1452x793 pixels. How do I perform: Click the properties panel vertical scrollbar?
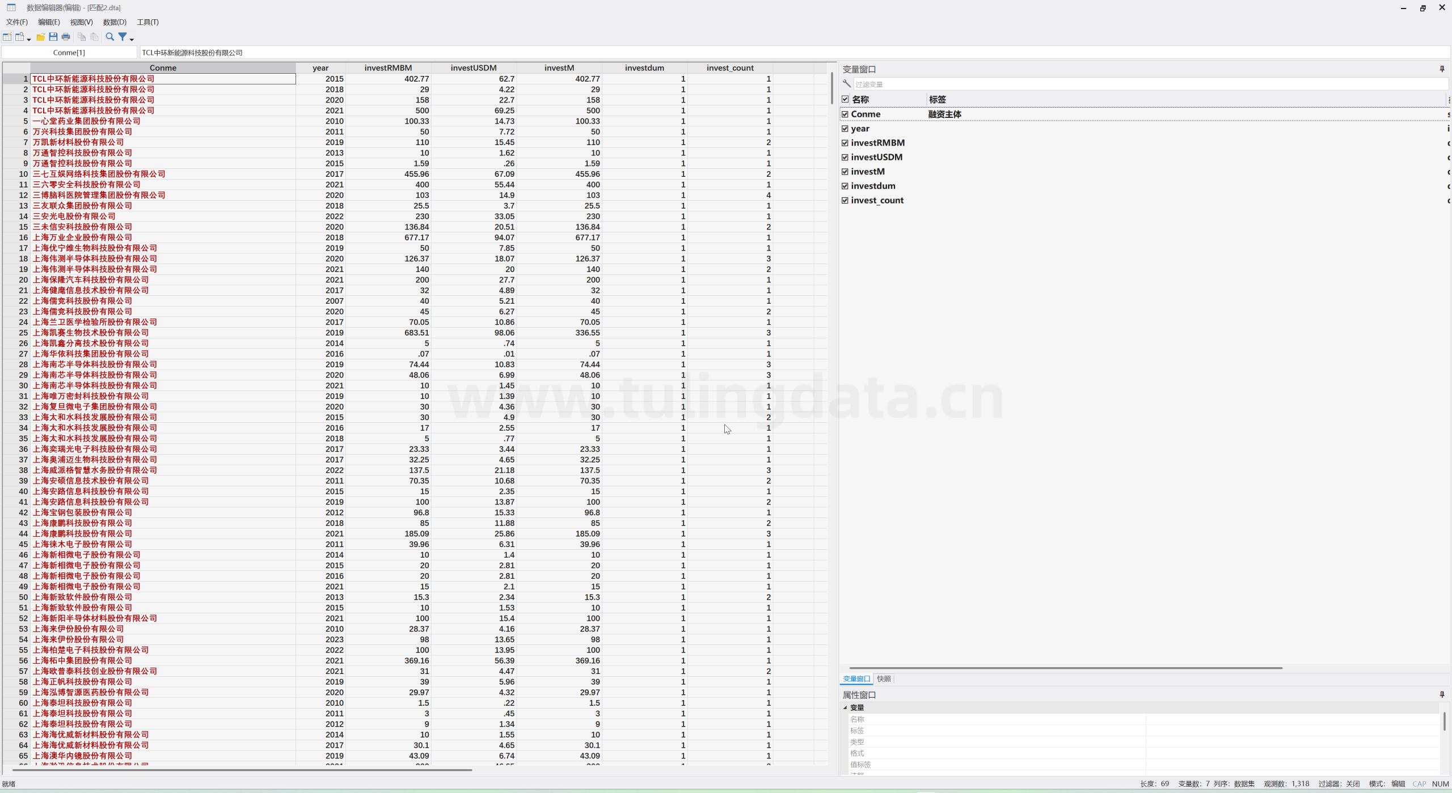click(x=1444, y=721)
